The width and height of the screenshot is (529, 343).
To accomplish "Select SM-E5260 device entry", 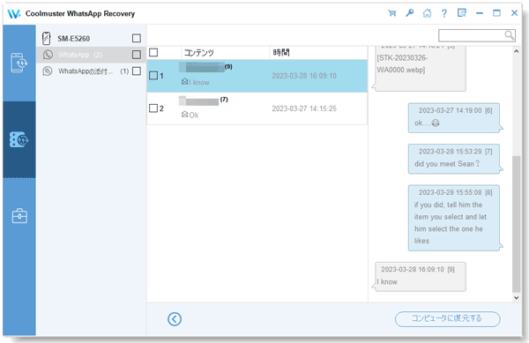I will [91, 38].
